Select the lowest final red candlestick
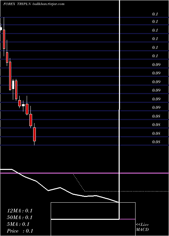Viewport: 169px width, 236px height. click(x=34, y=134)
